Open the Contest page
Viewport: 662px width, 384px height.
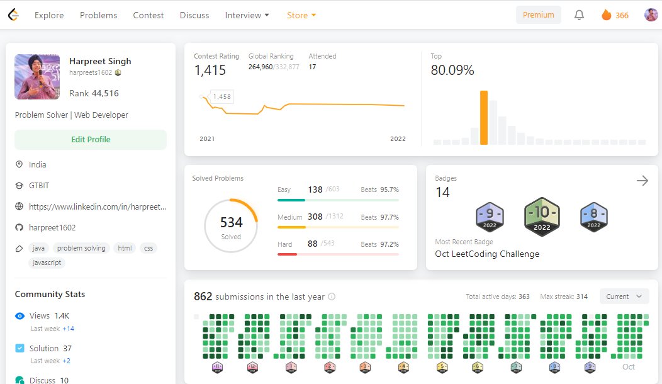[x=148, y=15]
